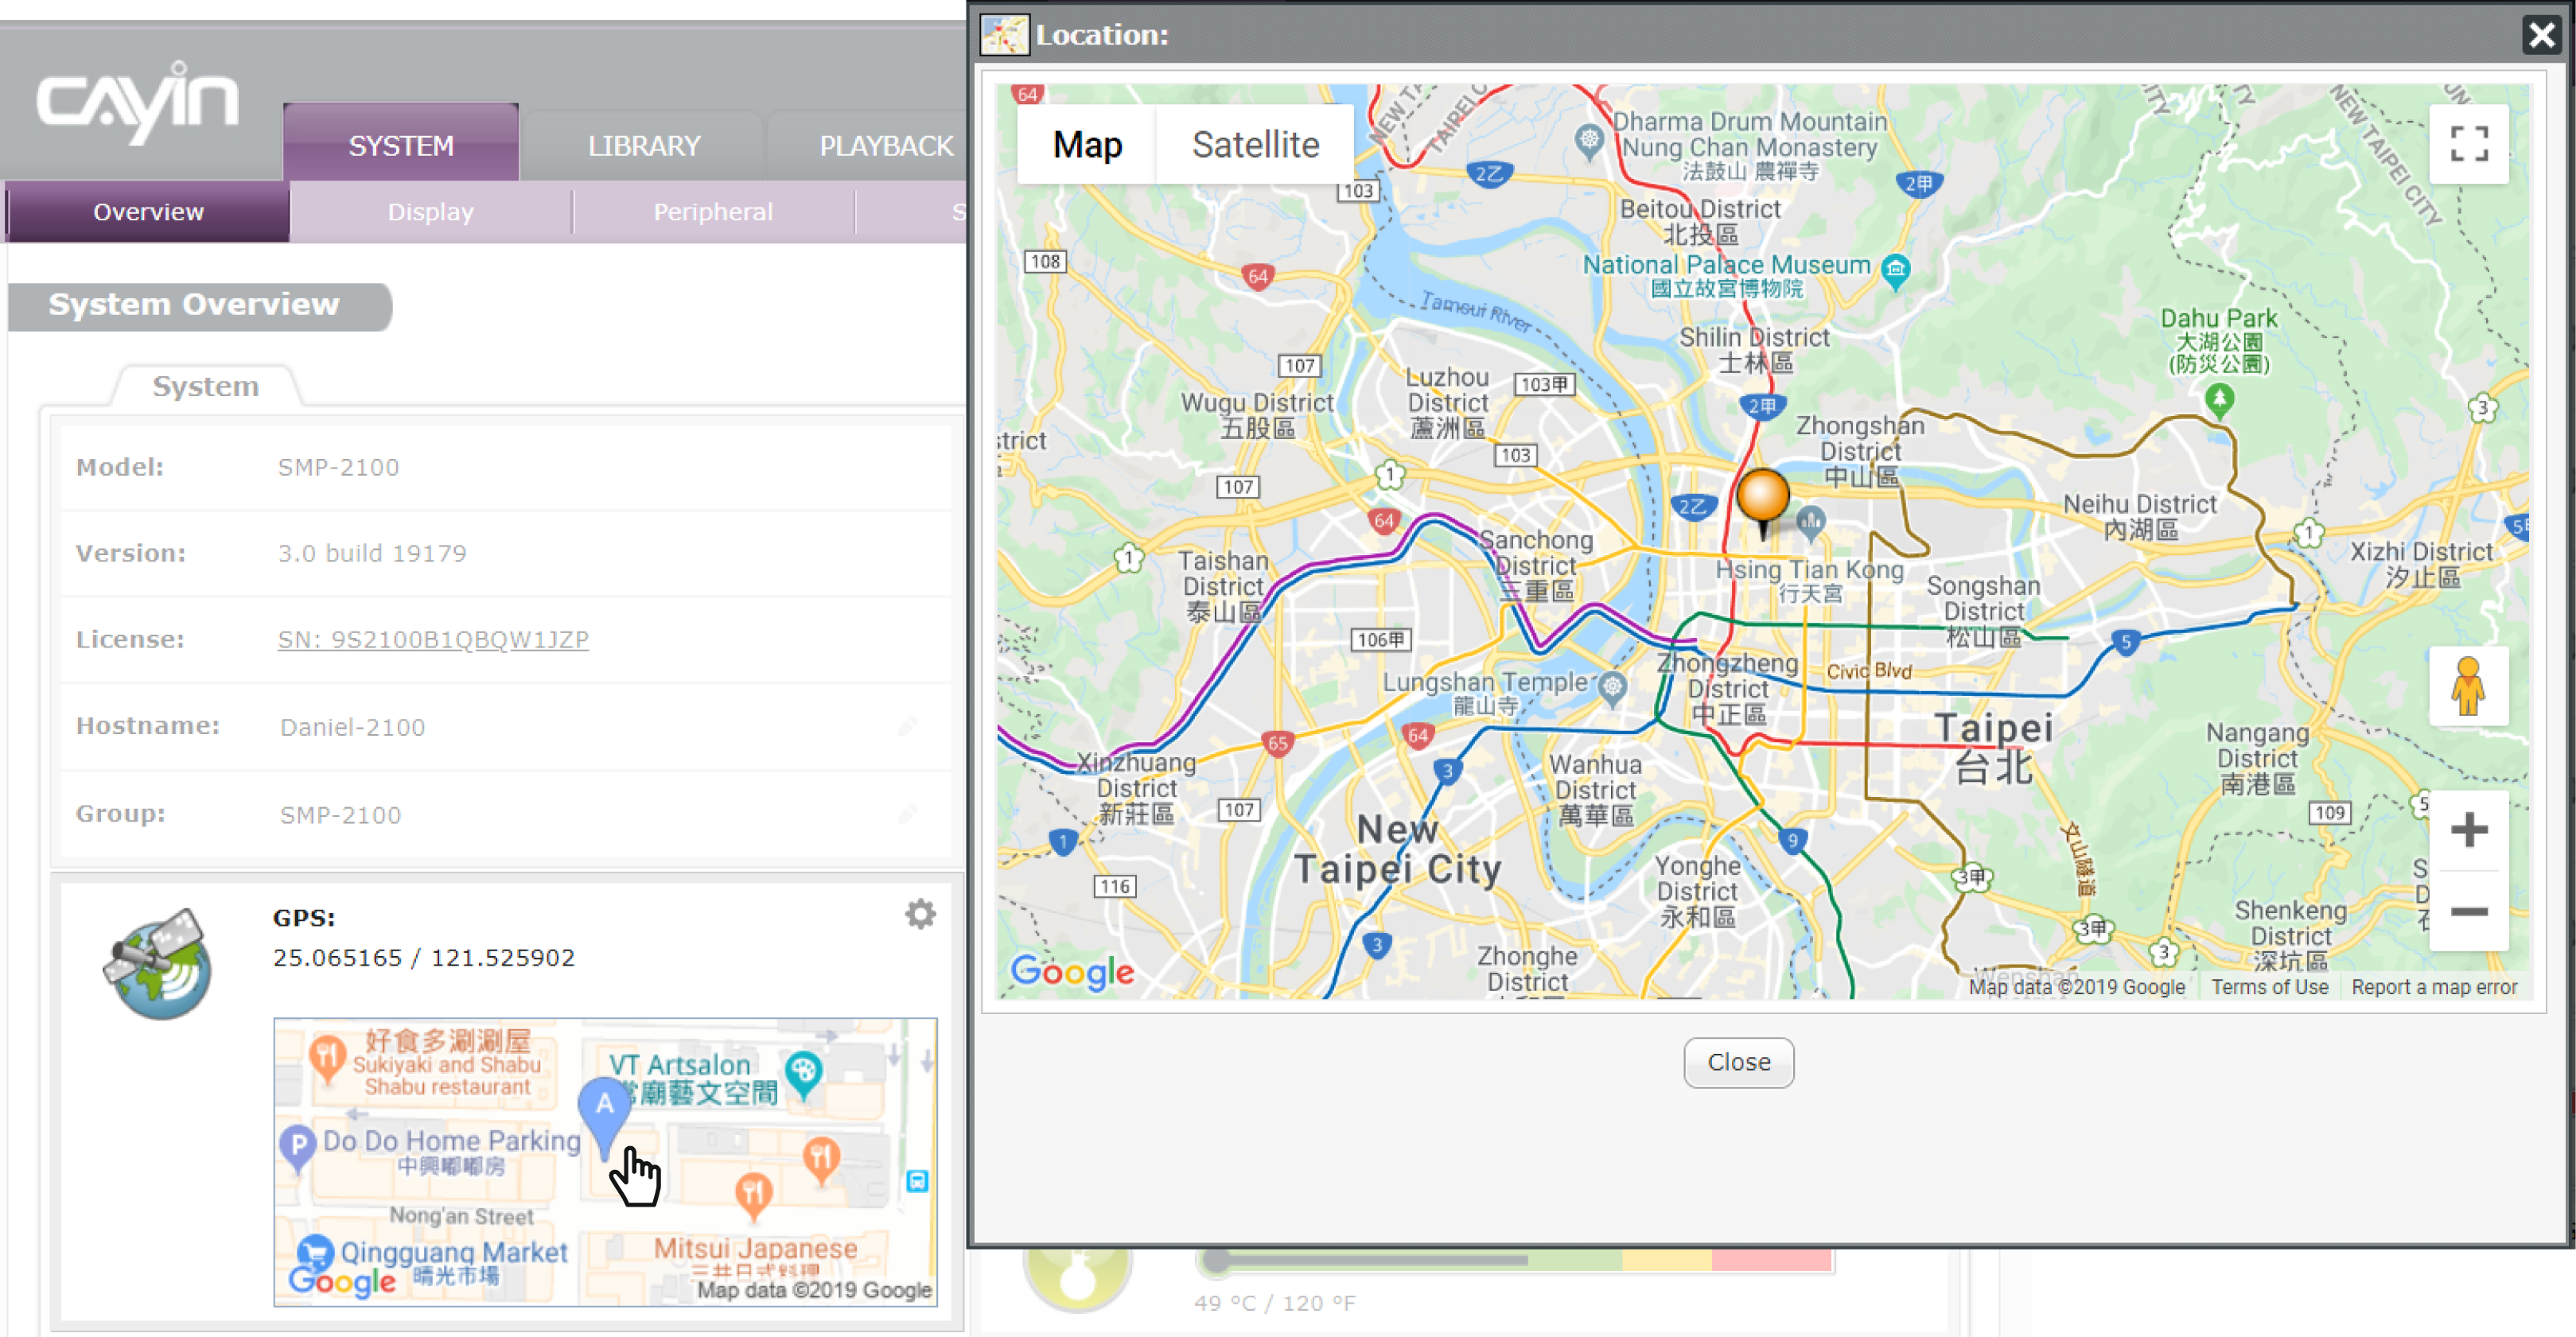Select the Overview sub-tab
2576x1337 pixels.
tap(148, 212)
